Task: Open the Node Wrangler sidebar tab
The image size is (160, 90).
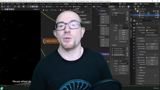Action: tap(131, 33)
